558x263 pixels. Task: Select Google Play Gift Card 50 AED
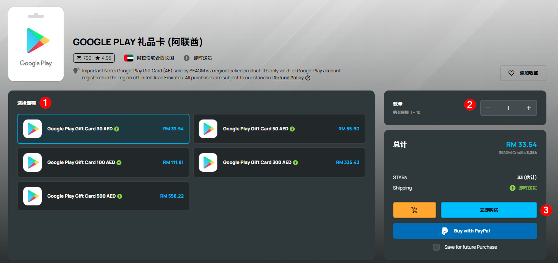279,129
